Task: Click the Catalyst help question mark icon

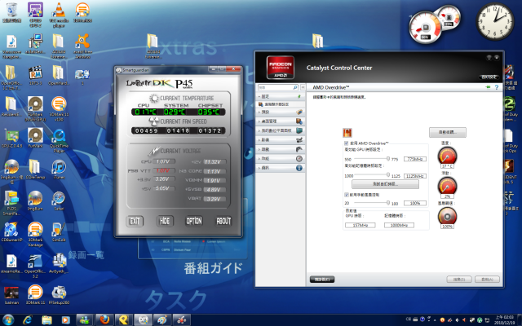Action: click(497, 87)
